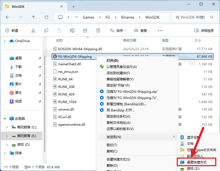Click the Share icon in toolbar
The width and height of the screenshot is (220, 171).
[x=85, y=30]
